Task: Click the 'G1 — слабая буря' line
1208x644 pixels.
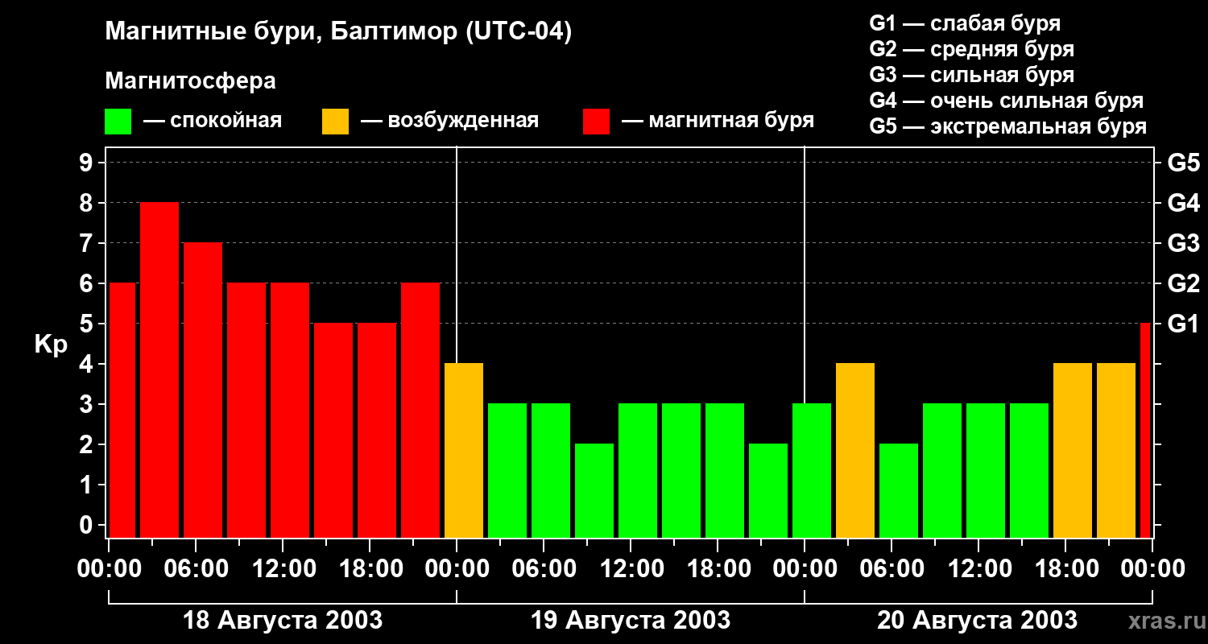Action: [x=965, y=23]
